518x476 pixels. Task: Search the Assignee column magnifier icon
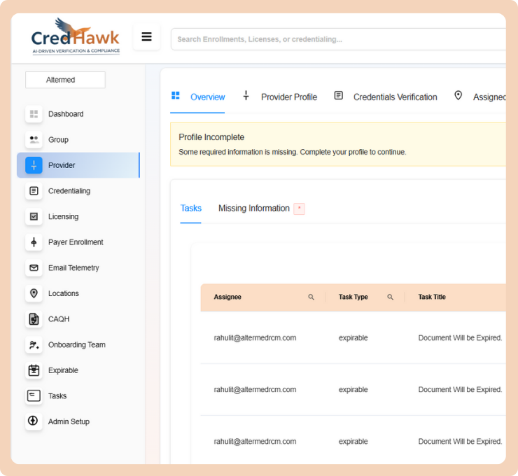pyautogui.click(x=311, y=297)
